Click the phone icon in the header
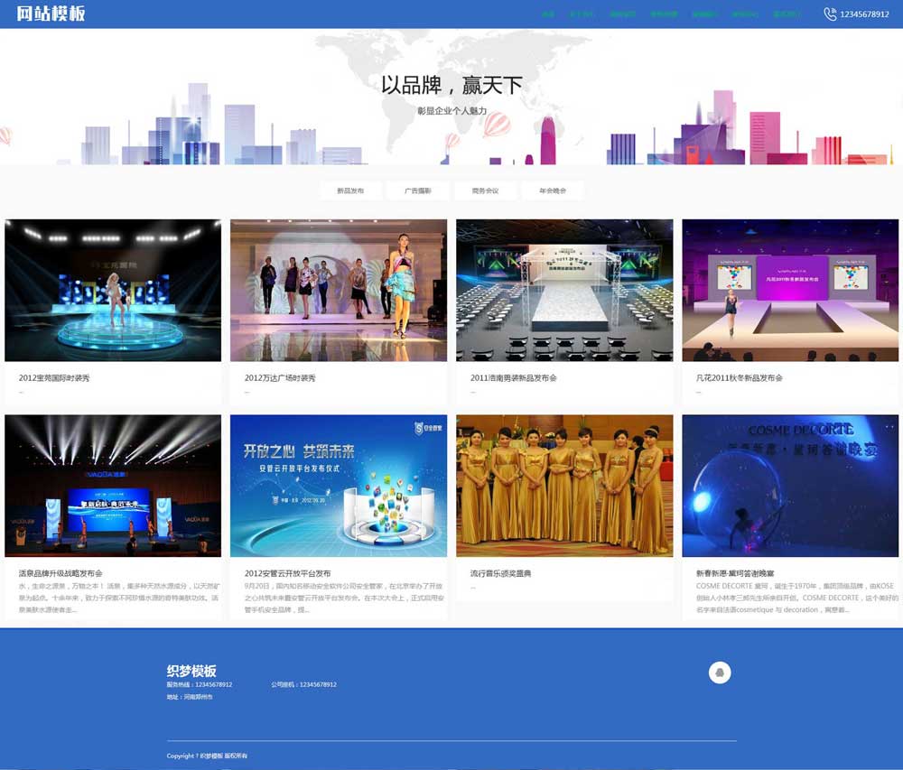The image size is (903, 770). pos(830,14)
